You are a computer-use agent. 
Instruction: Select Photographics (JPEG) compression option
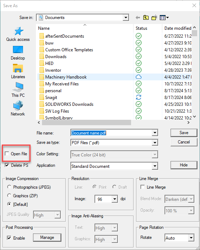[9, 187]
